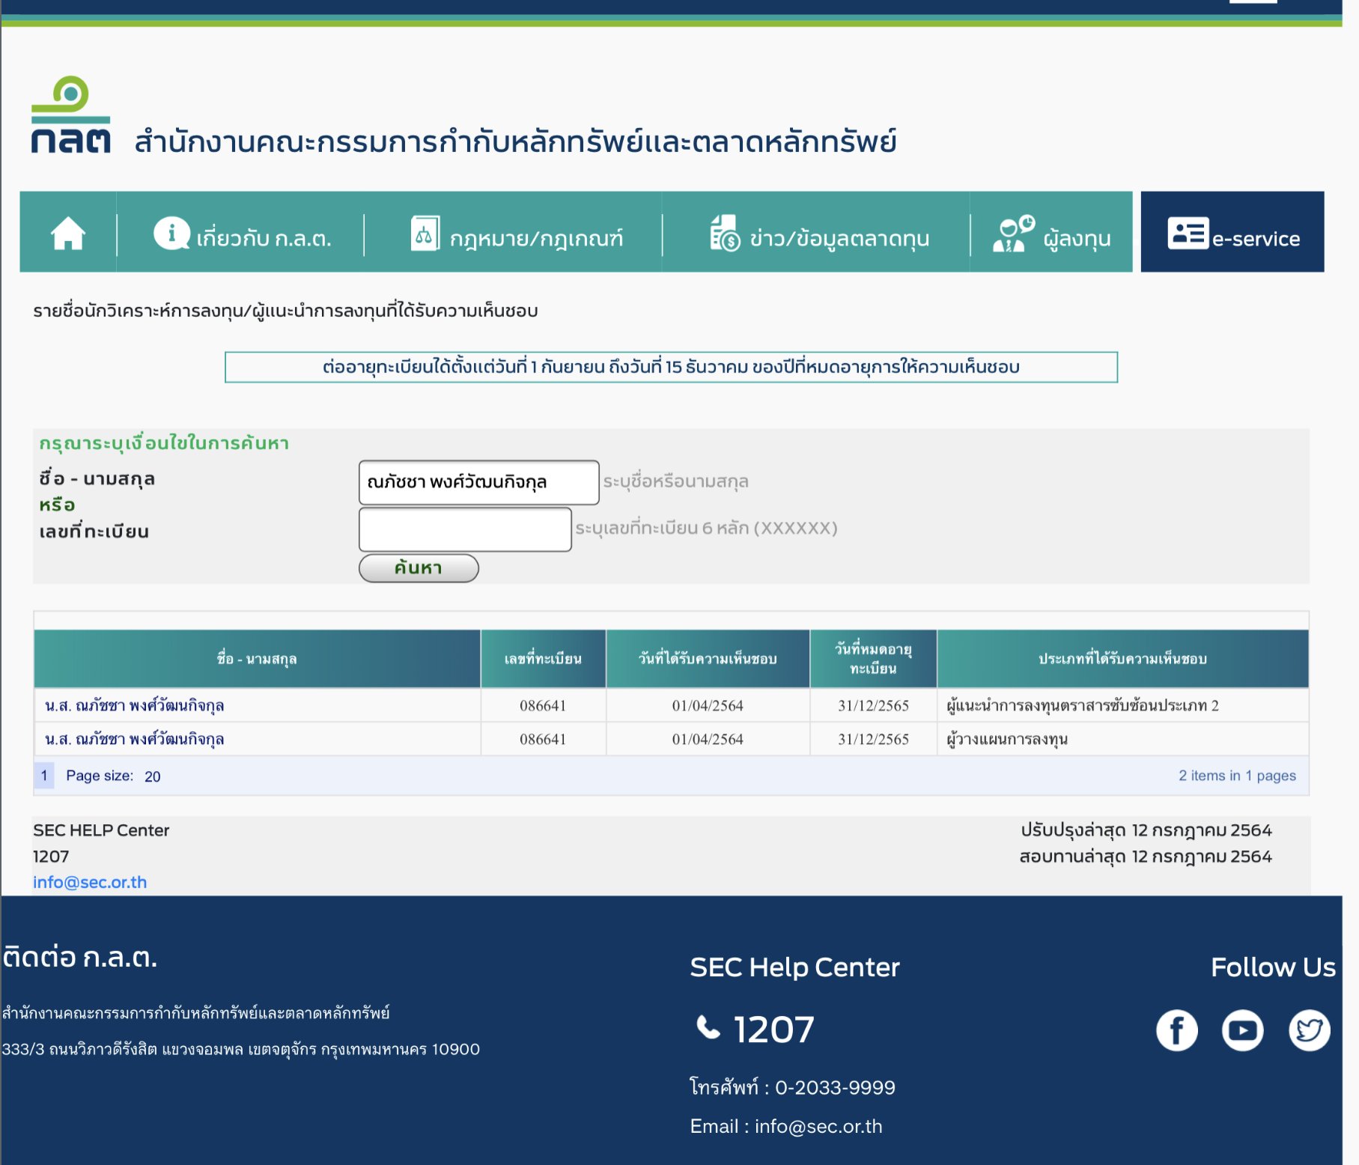Image resolution: width=1359 pixels, height=1165 pixels.
Task: Click the money document icon beside ข่าว/ข้อมูลตลาดทุน
Action: point(724,234)
